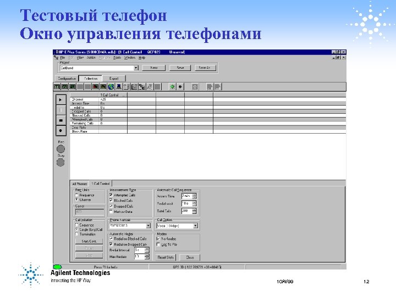Click the Start/Cont. button

pyautogui.click(x=89, y=241)
